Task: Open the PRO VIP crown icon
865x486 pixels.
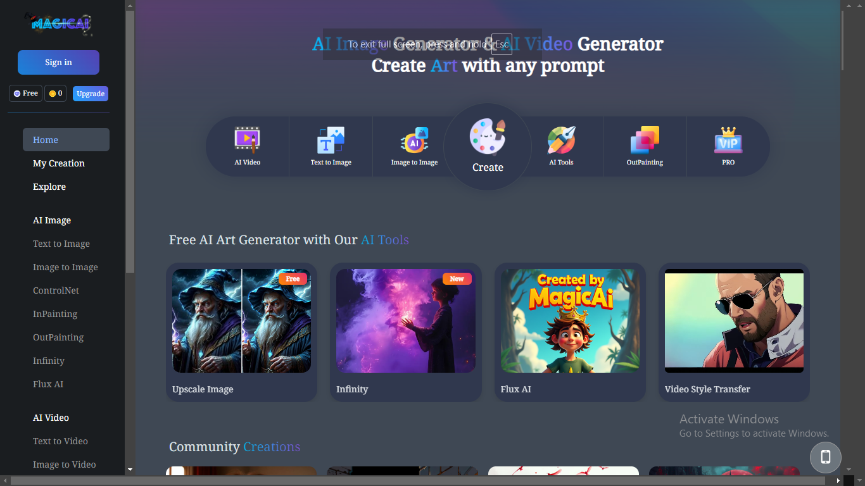Action: point(728,140)
